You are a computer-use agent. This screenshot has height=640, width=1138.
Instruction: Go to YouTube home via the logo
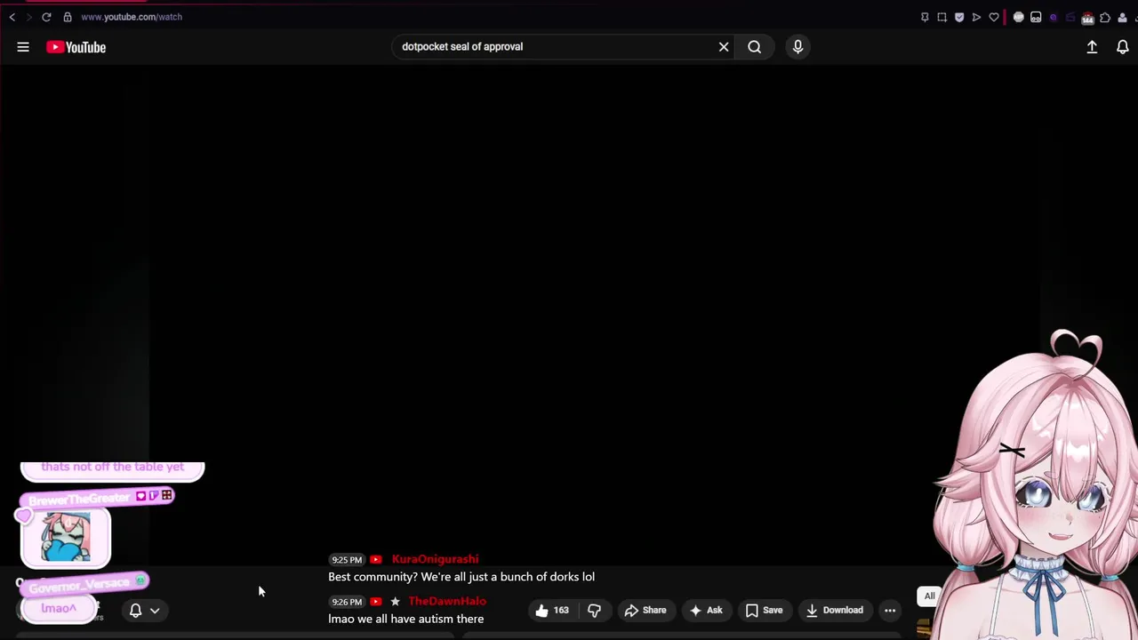(76, 47)
